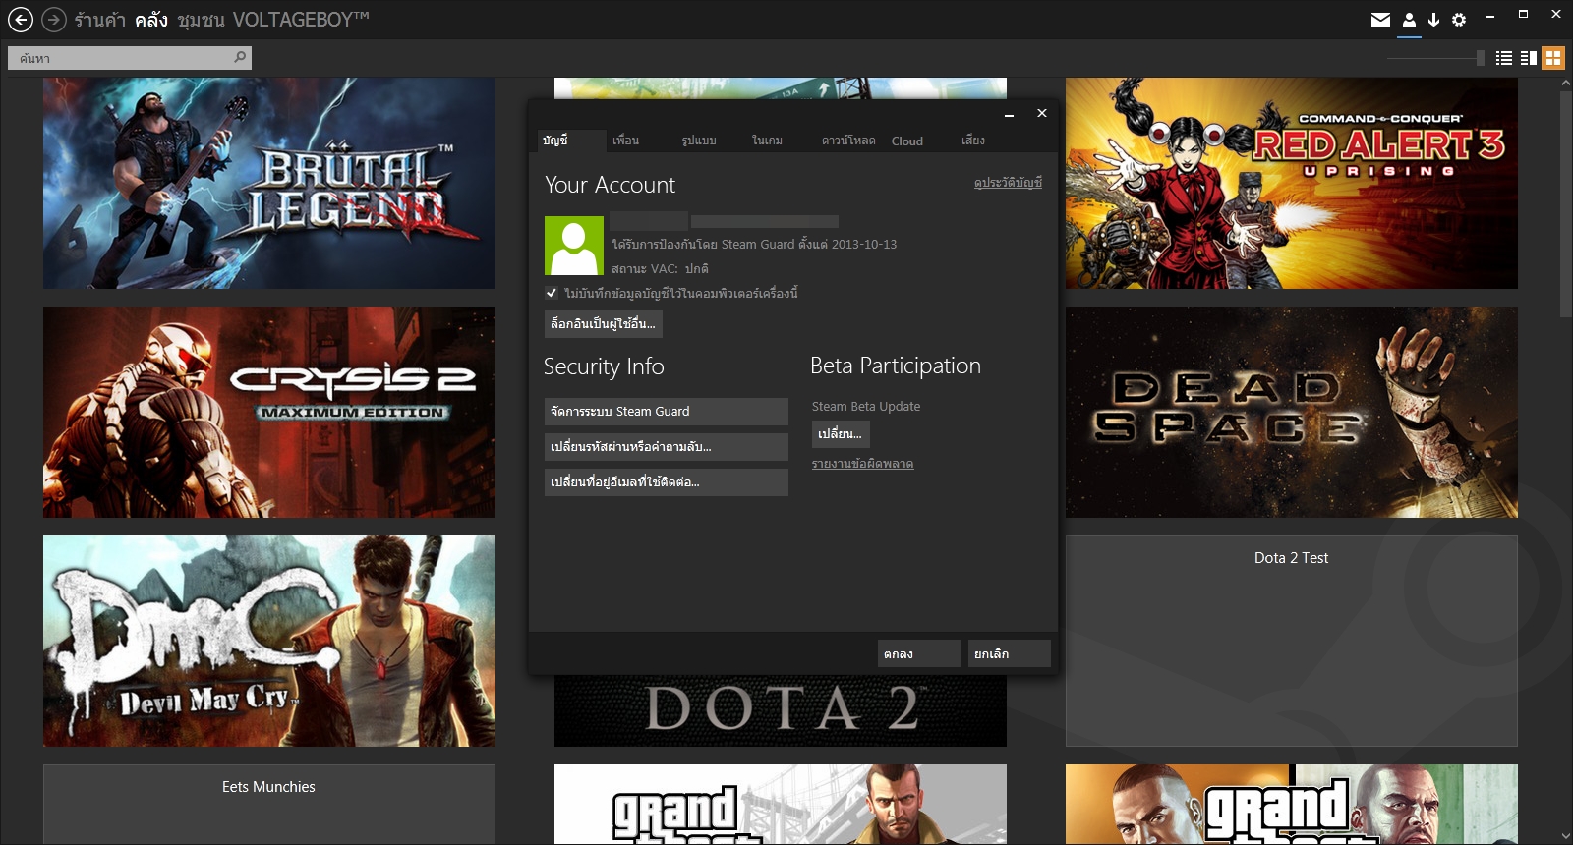Select the Dead Space game thumbnail
Screen dimensions: 1573x845
coord(1292,412)
